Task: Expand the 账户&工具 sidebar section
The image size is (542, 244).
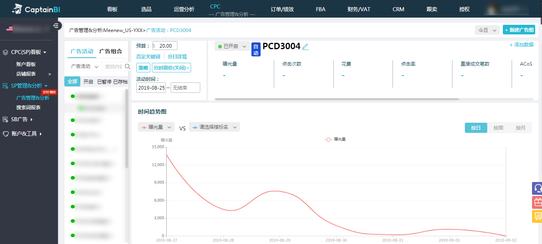Action: [x=41, y=134]
